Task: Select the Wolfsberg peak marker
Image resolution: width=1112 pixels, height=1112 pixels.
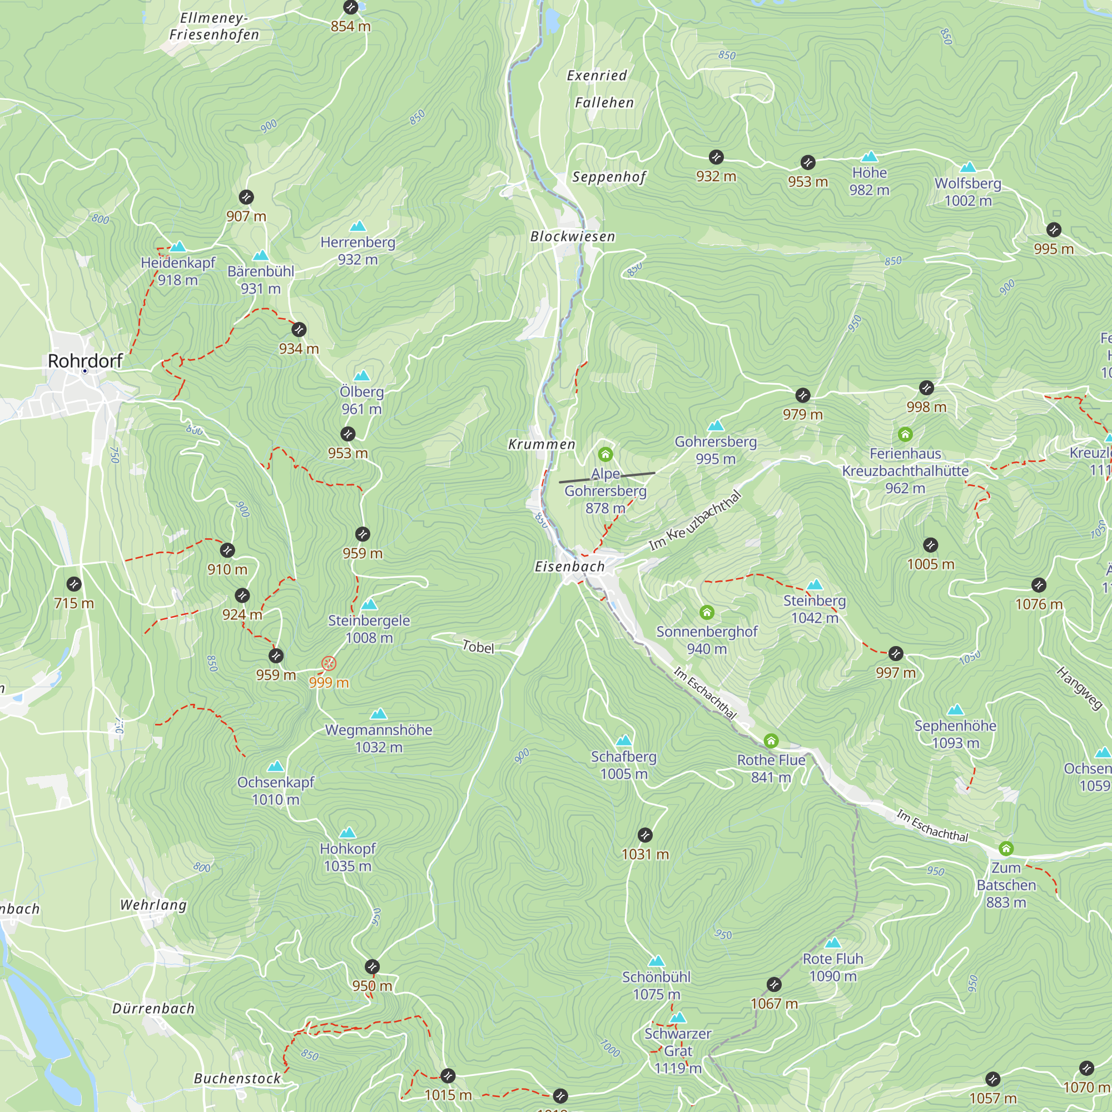Action: coord(968,167)
